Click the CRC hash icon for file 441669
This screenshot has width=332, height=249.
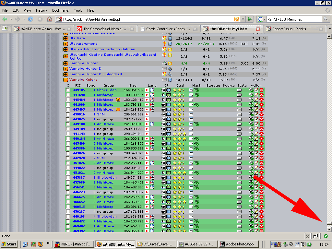(196, 105)
